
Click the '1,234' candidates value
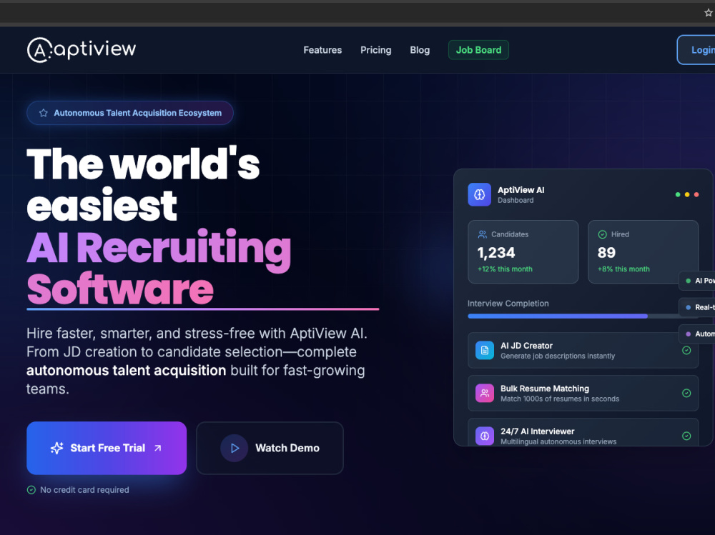pos(496,252)
